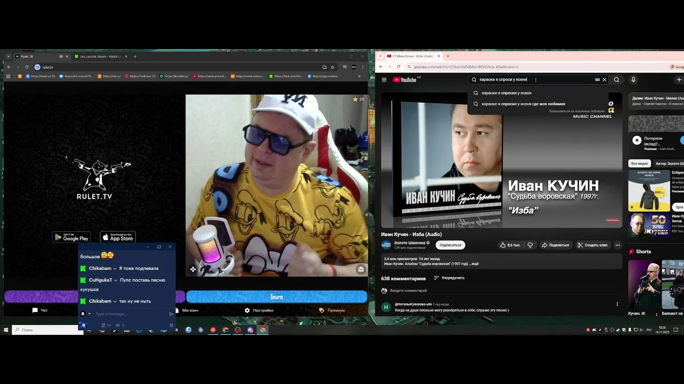Open tab search dropdown in rulet.tv window
684x384 pixels.
coord(8,57)
